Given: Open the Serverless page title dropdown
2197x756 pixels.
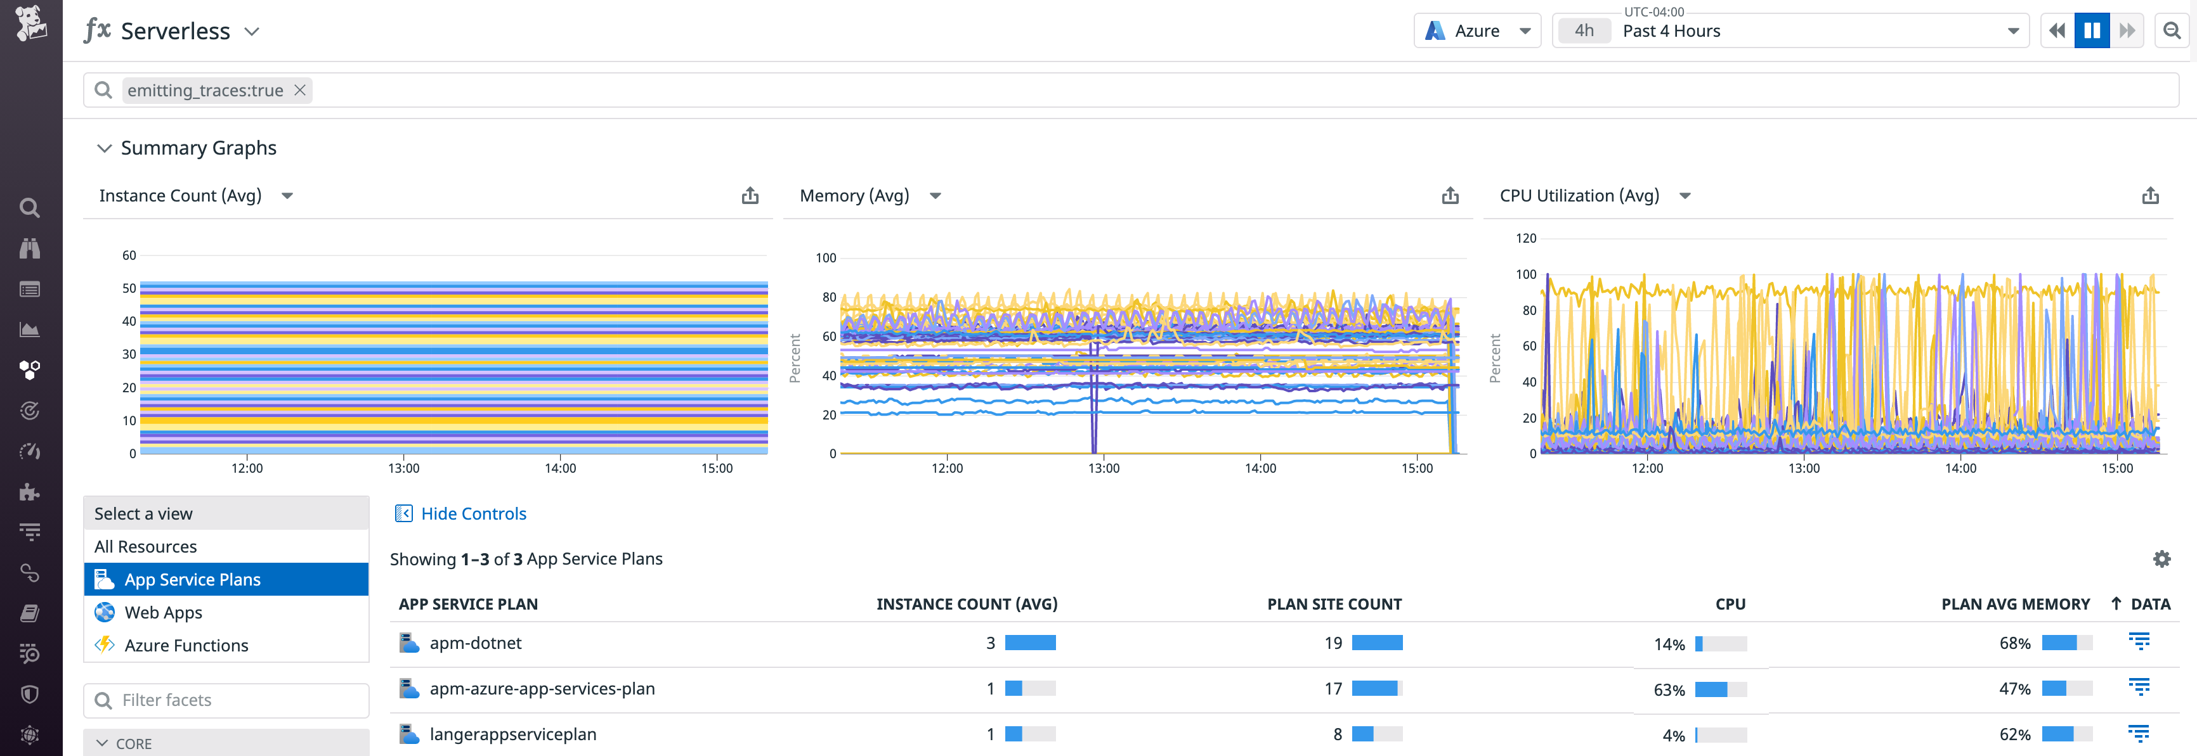Looking at the screenshot, I should [x=252, y=30].
